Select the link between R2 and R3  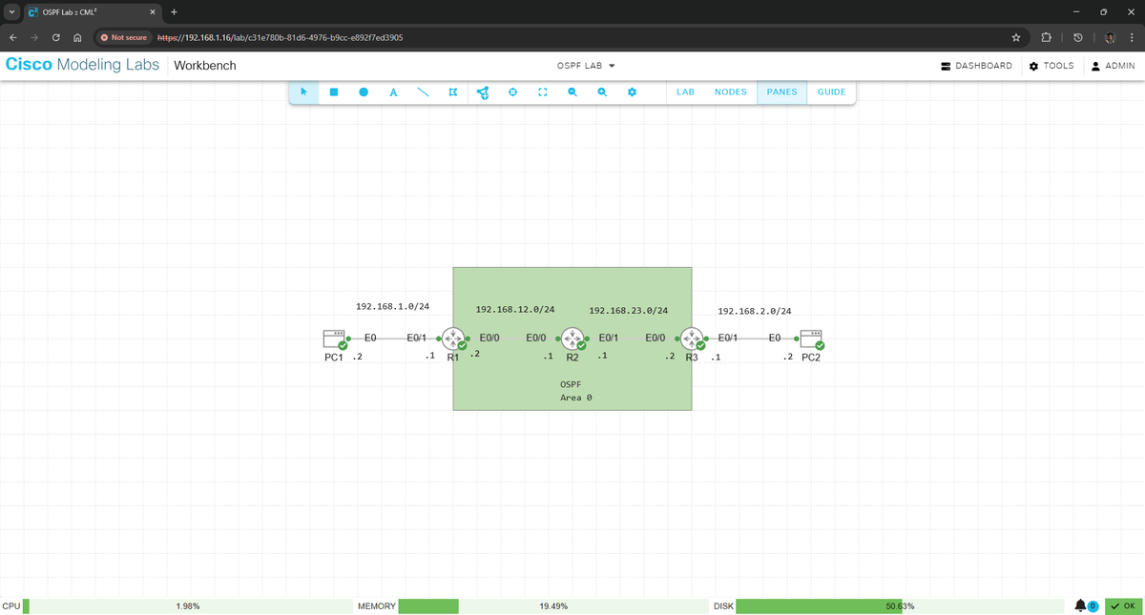tap(632, 338)
